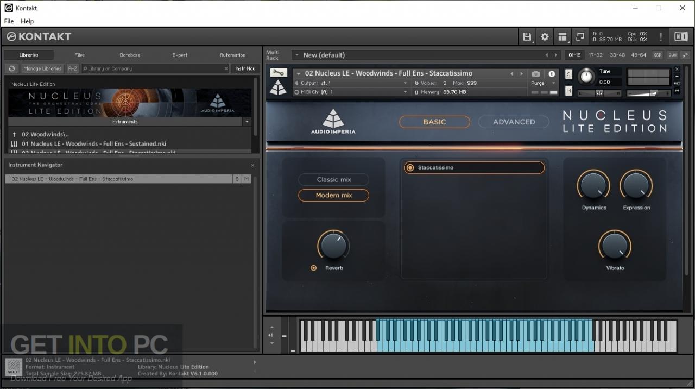Select next multi rack preset arrow
This screenshot has height=389, width=695.
pos(555,55)
